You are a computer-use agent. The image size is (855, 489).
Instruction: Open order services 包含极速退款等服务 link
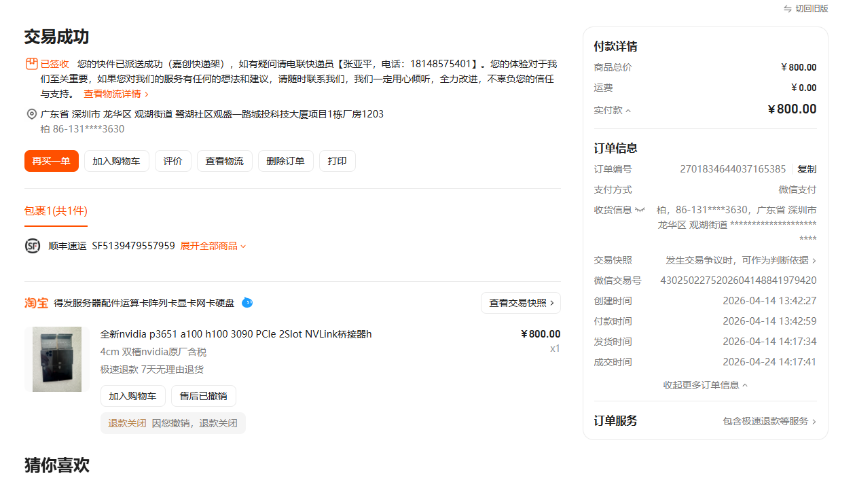pos(769,421)
